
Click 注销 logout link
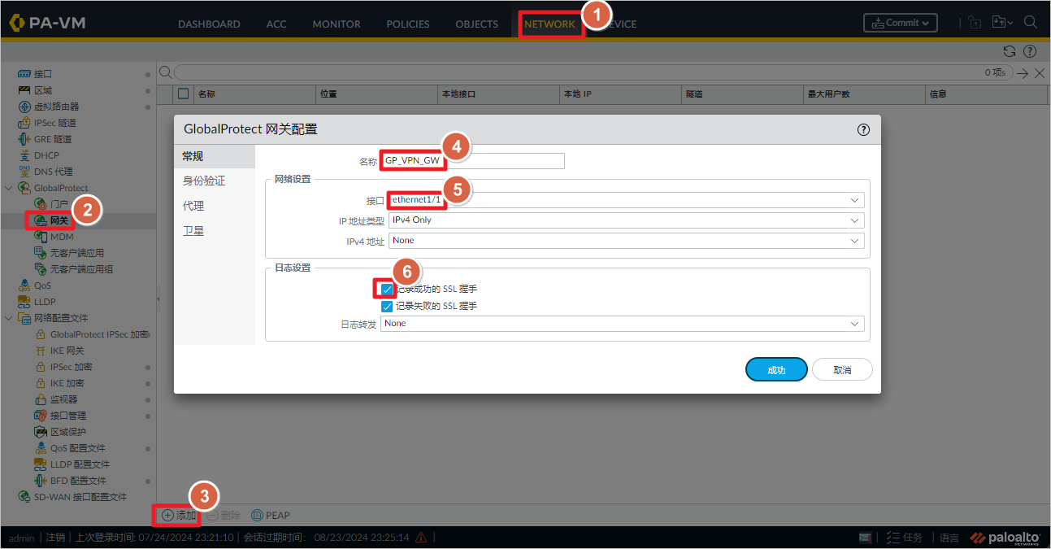[55, 538]
